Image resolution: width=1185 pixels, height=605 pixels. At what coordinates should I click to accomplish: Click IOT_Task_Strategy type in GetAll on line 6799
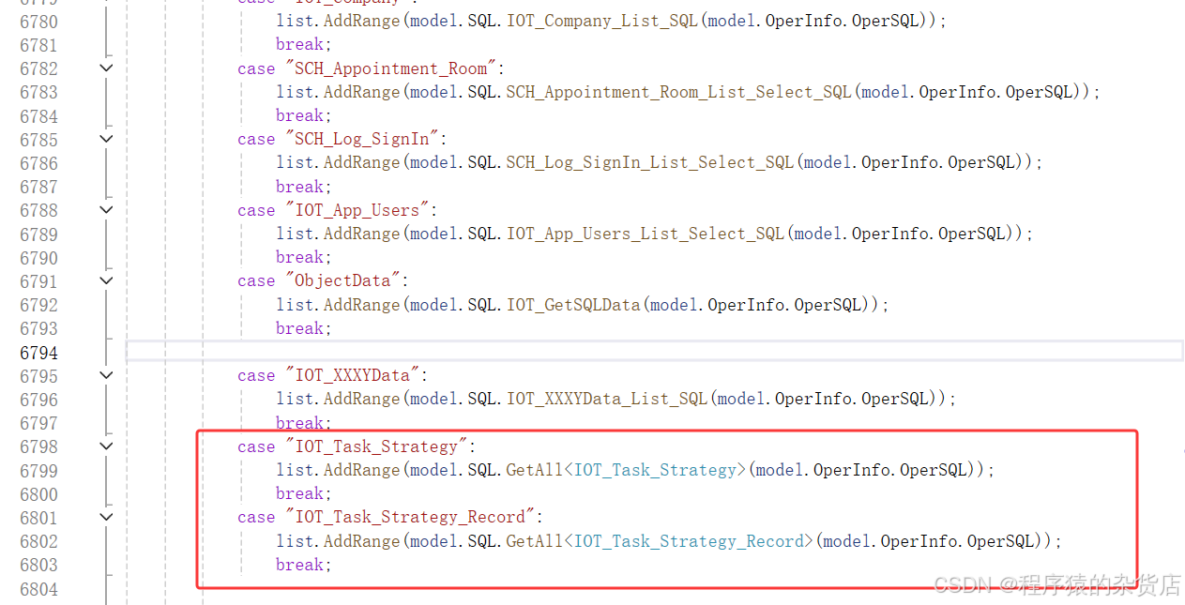655,470
